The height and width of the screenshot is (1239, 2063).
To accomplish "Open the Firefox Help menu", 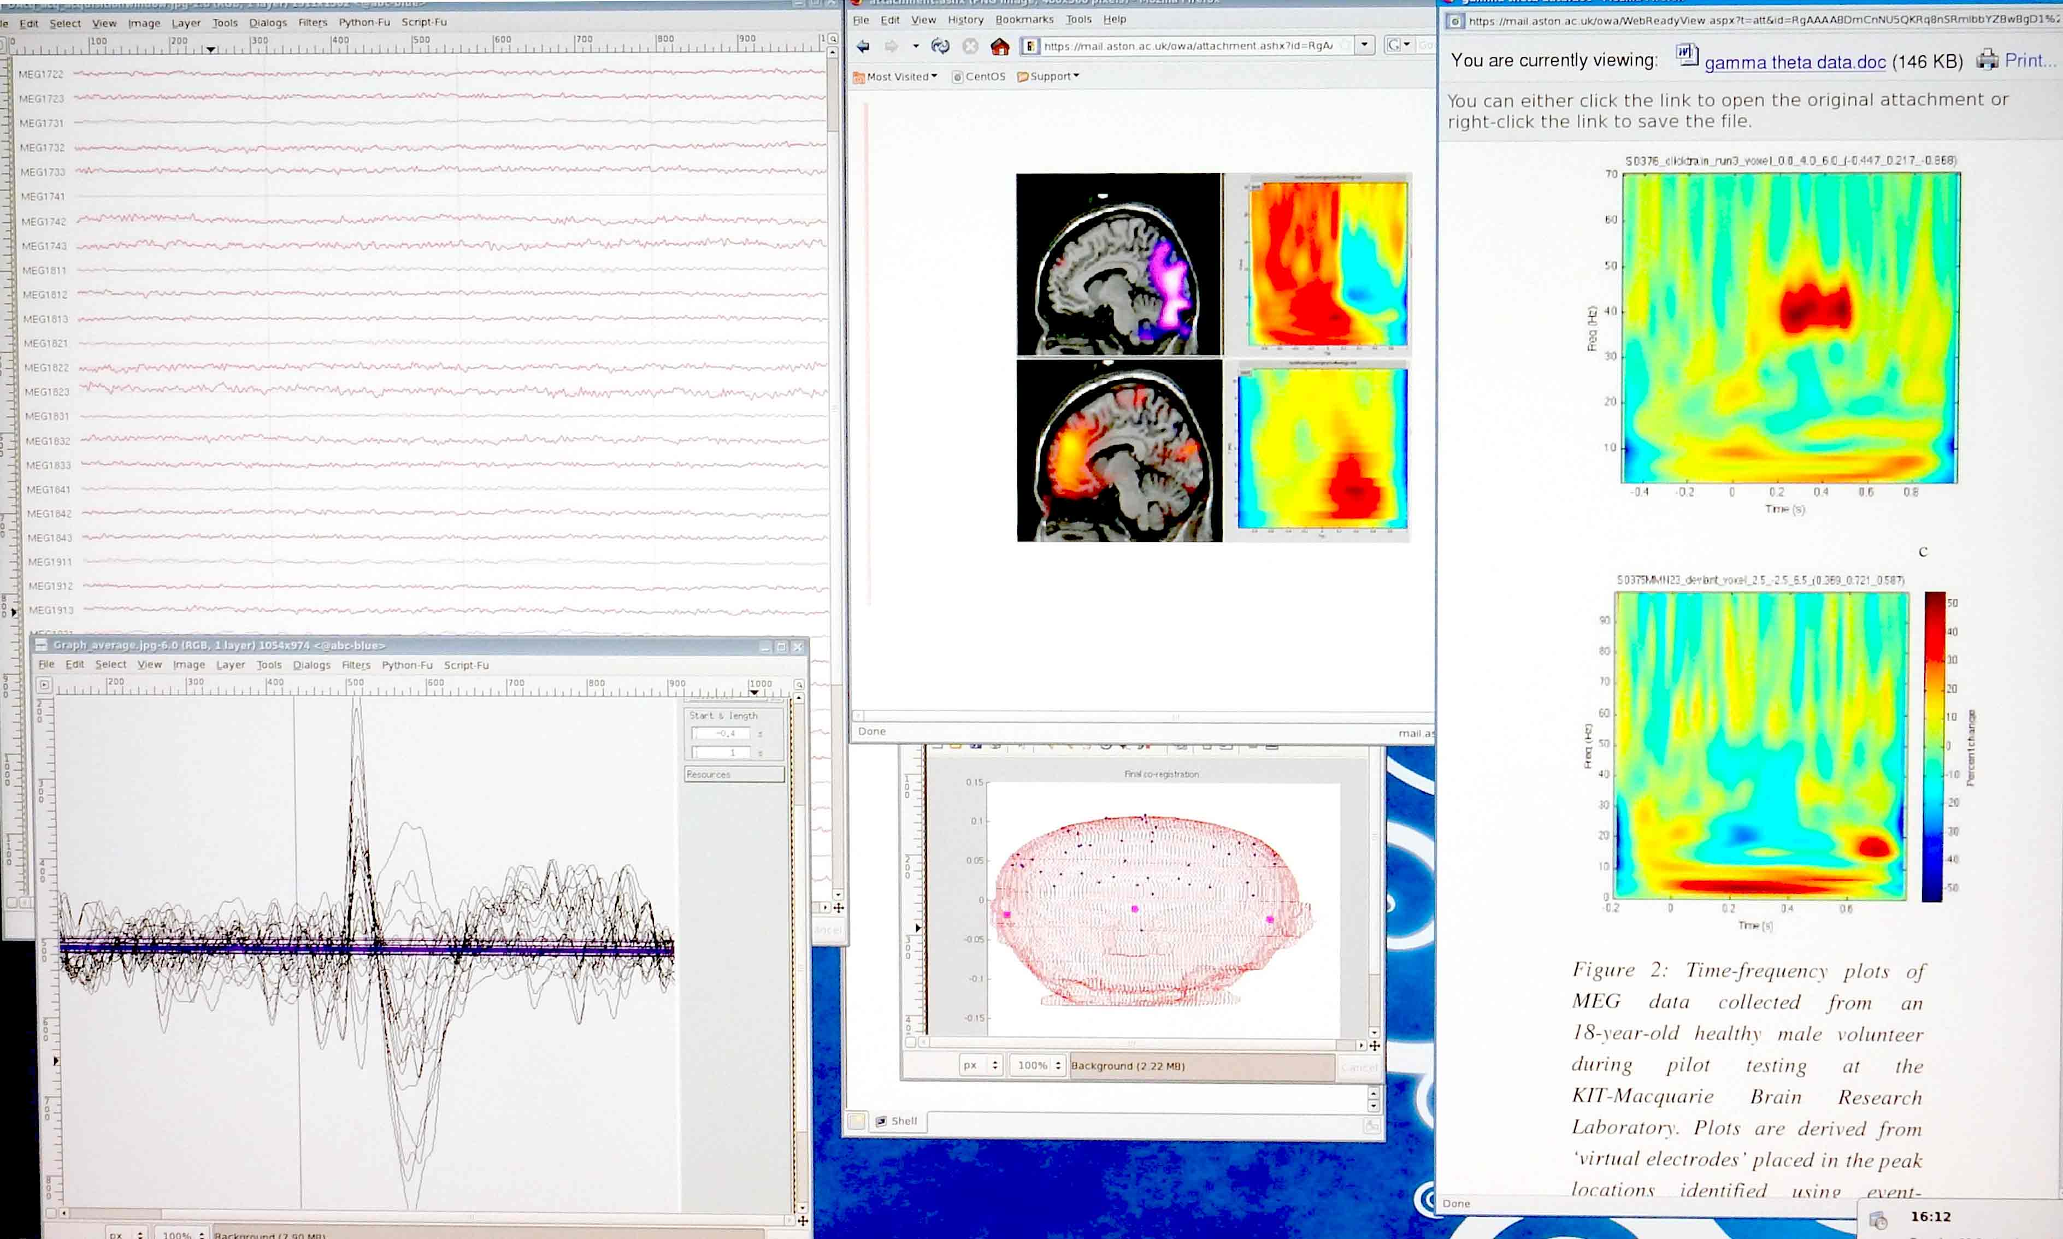I will 1115,19.
